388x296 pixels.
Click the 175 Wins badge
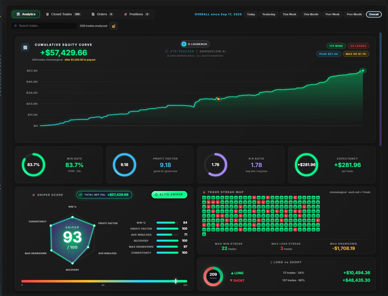336,46
